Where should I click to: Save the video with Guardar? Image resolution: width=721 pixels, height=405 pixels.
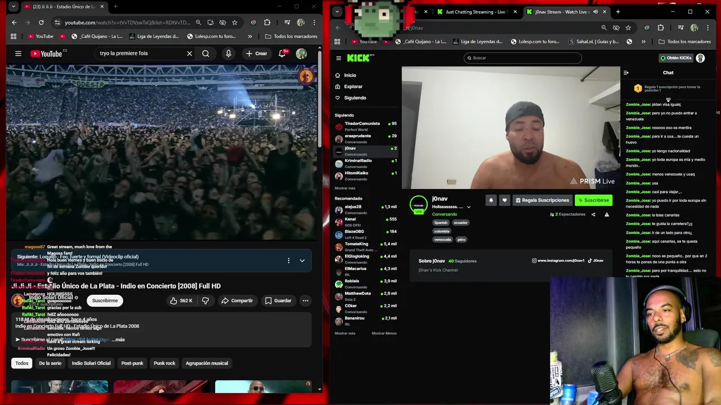click(x=278, y=300)
